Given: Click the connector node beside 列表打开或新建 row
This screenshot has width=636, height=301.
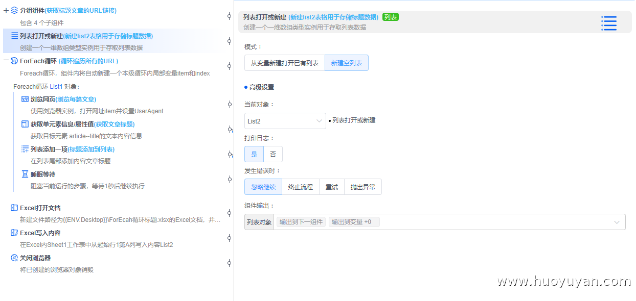Looking at the screenshot, I should click(x=230, y=41).
